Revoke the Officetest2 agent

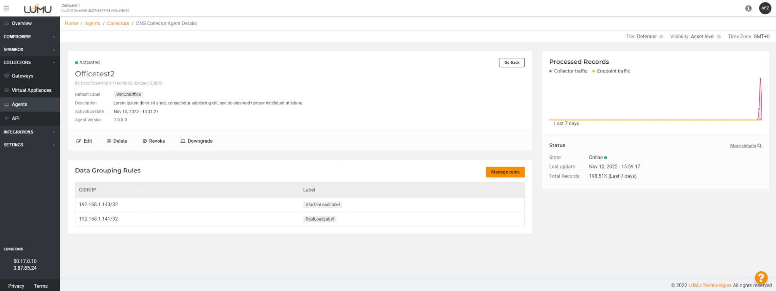tap(154, 141)
